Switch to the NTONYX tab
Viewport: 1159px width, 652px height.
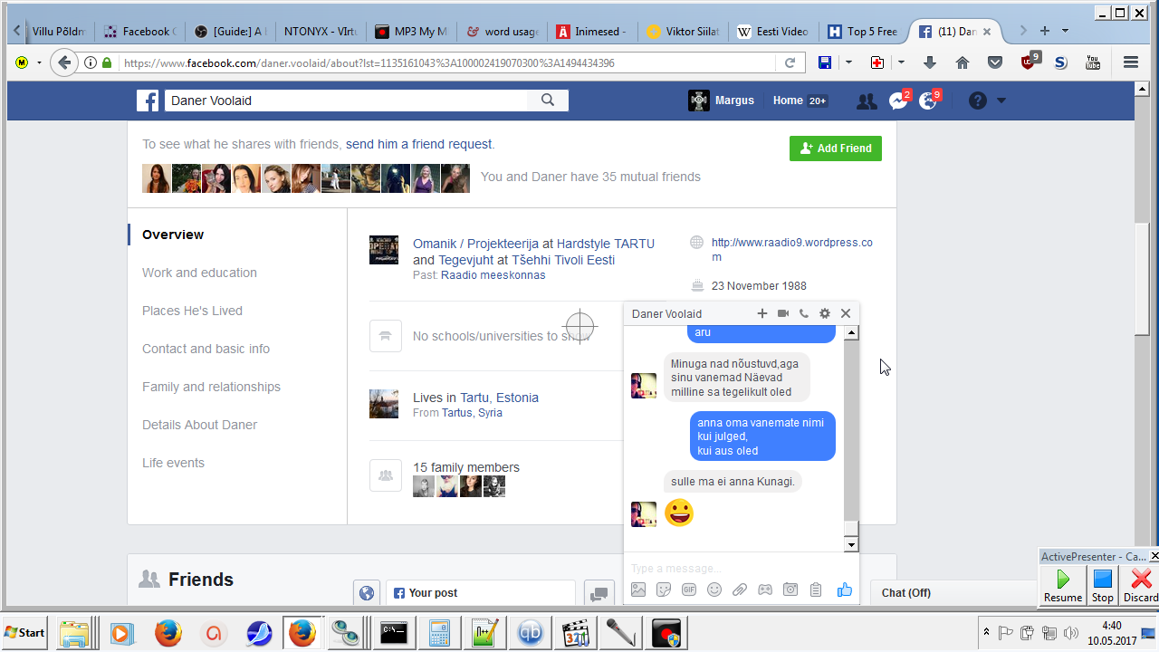pyautogui.click(x=321, y=31)
